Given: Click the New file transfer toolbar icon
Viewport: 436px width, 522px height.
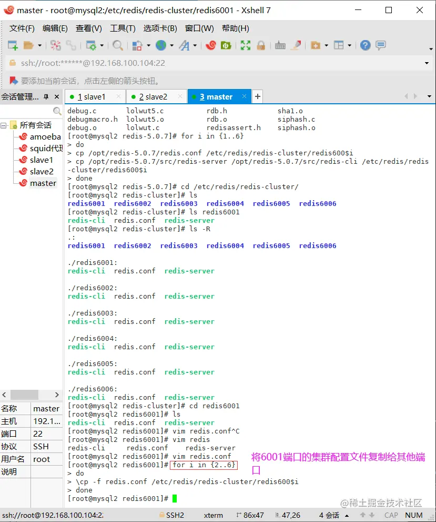Looking at the screenshot, I should click(x=137, y=45).
